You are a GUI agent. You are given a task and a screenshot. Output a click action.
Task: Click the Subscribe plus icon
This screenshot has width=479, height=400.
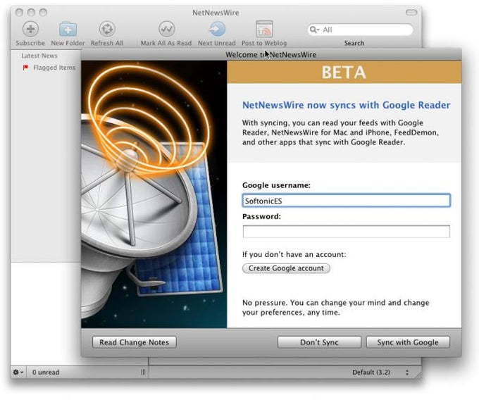pos(30,29)
